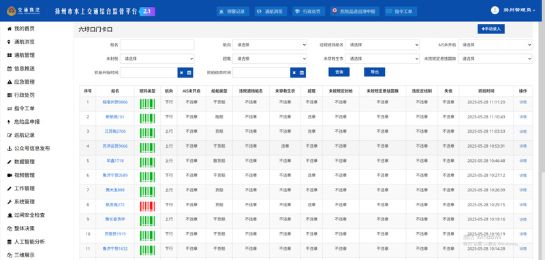Click the wrench icon beside 系统管理
Screen dimensions: 545x260
10,201
